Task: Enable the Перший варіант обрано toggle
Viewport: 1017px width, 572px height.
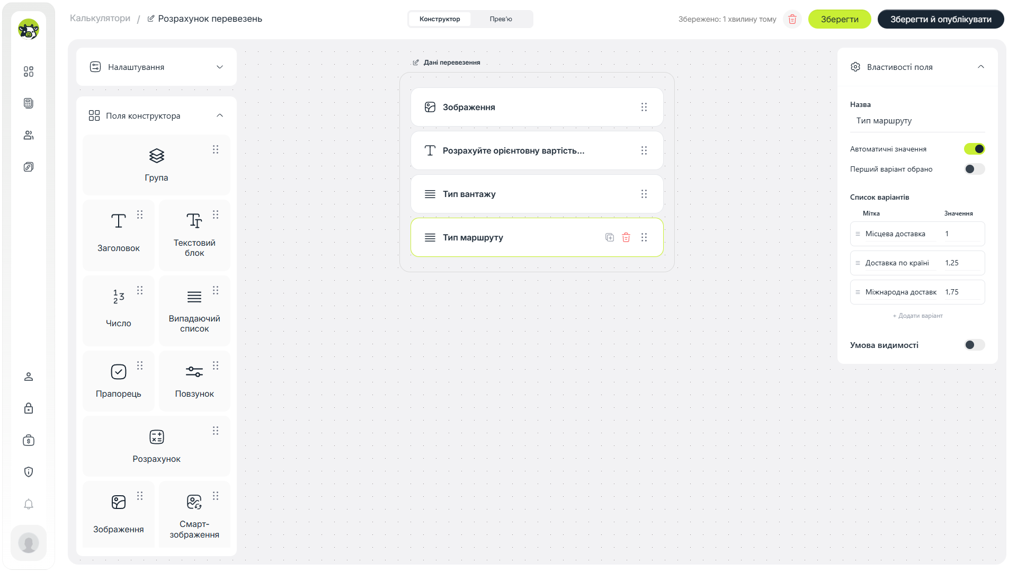Action: pos(974,169)
